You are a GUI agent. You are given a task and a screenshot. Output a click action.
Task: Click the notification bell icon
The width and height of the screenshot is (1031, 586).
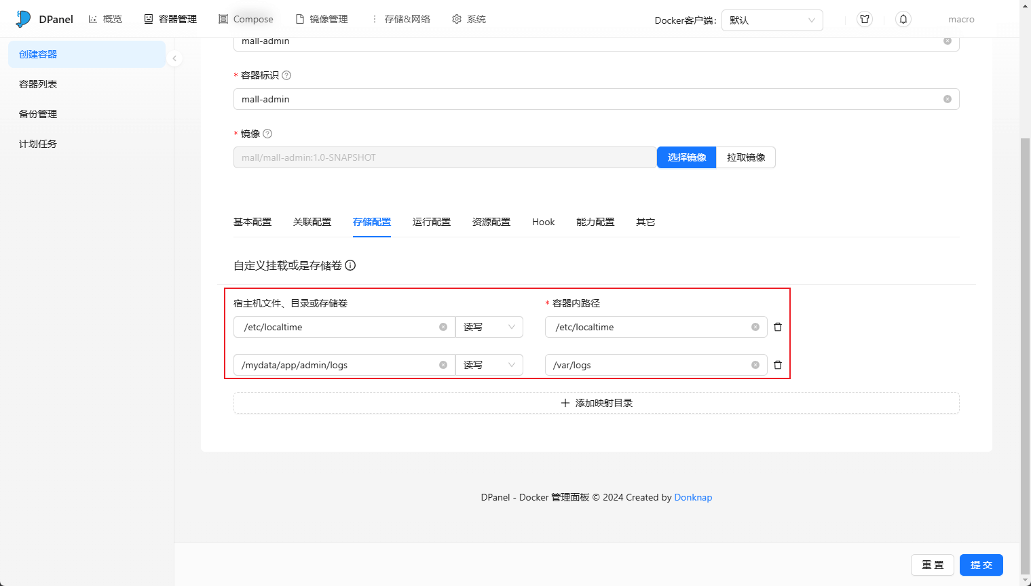pos(903,19)
